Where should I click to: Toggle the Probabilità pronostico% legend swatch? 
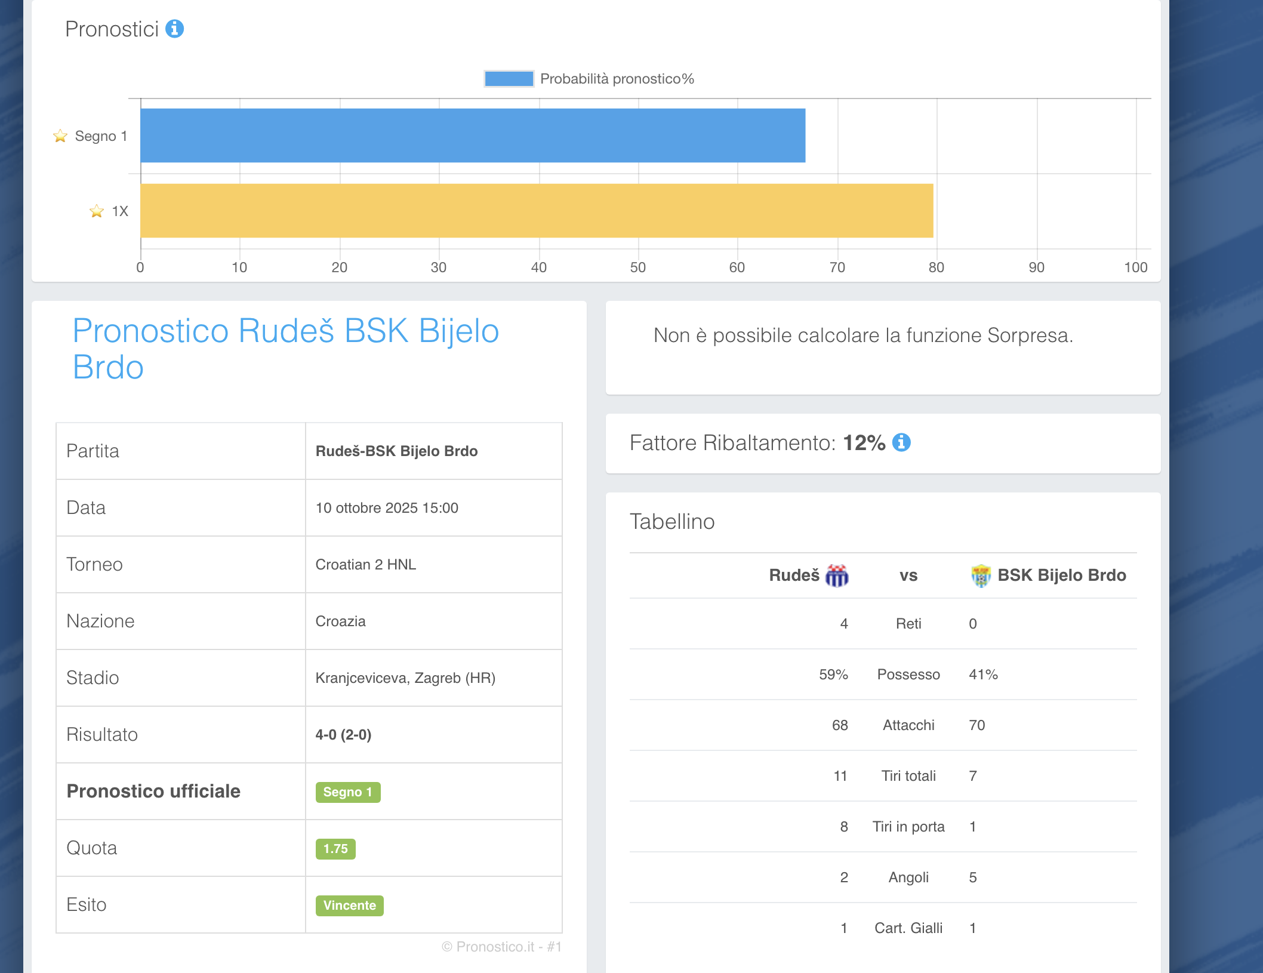pyautogui.click(x=509, y=79)
